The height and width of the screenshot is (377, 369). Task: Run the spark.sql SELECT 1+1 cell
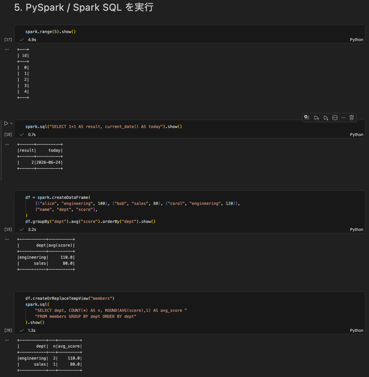pos(6,123)
